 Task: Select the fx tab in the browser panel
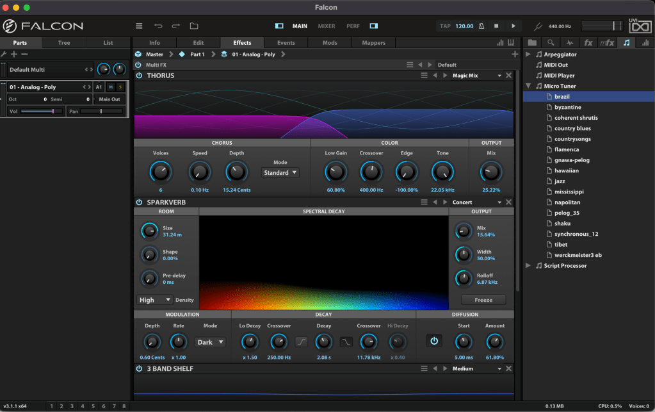pos(588,43)
